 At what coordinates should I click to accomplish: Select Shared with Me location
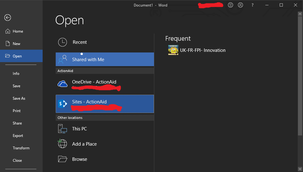tap(105, 59)
